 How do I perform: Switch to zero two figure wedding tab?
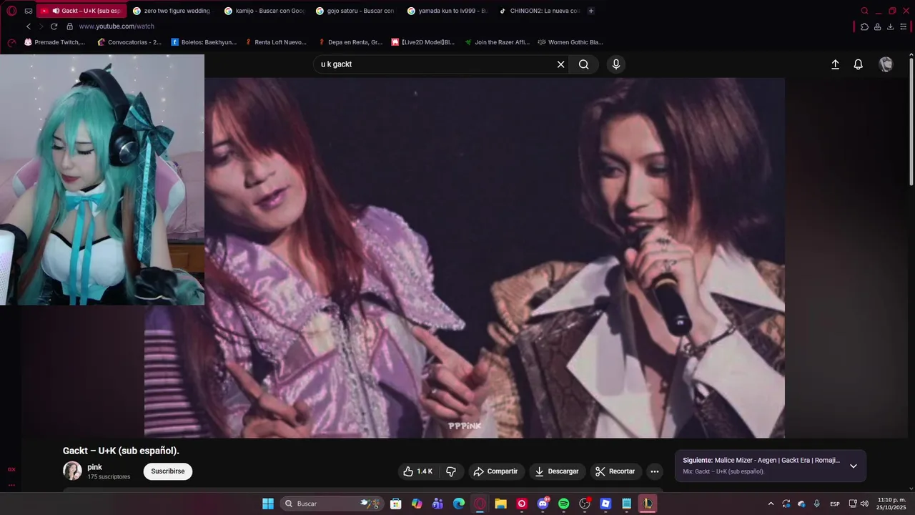[172, 11]
